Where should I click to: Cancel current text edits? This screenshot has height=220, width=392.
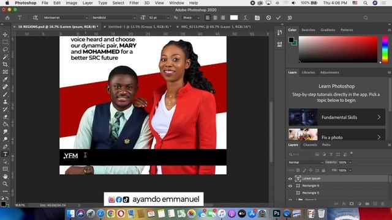tap(268, 18)
